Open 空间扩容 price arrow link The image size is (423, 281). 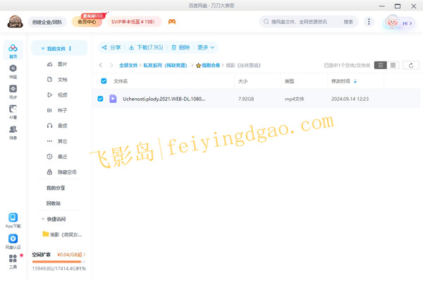[x=71, y=254]
